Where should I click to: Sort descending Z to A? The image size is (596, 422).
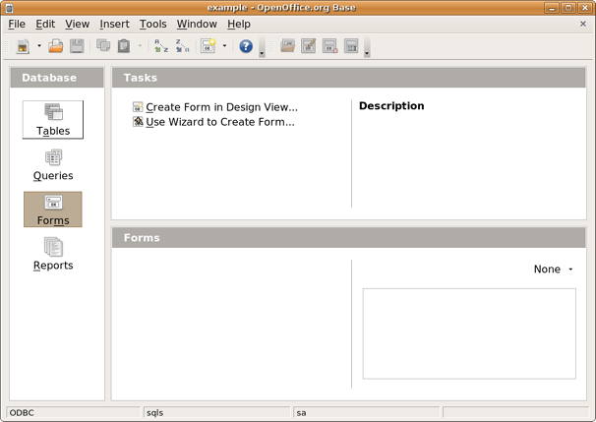coord(183,46)
